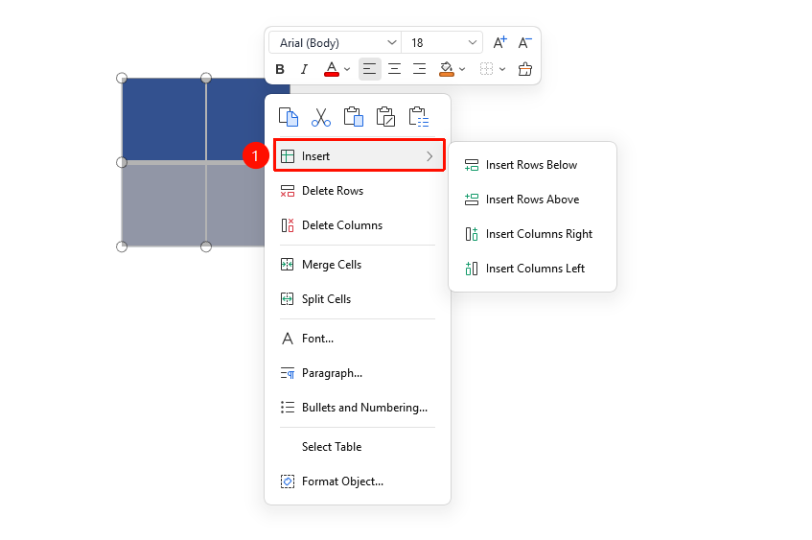This screenshot has height=540, width=812.
Task: Click the Insert Rows Above icon
Action: pyautogui.click(x=472, y=200)
